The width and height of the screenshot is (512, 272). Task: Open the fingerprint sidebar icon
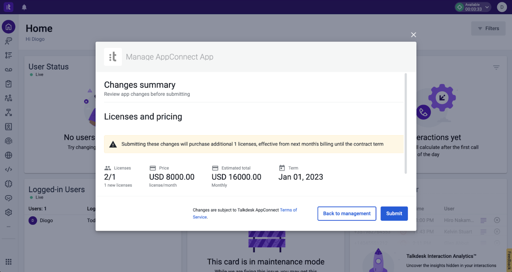point(9,141)
